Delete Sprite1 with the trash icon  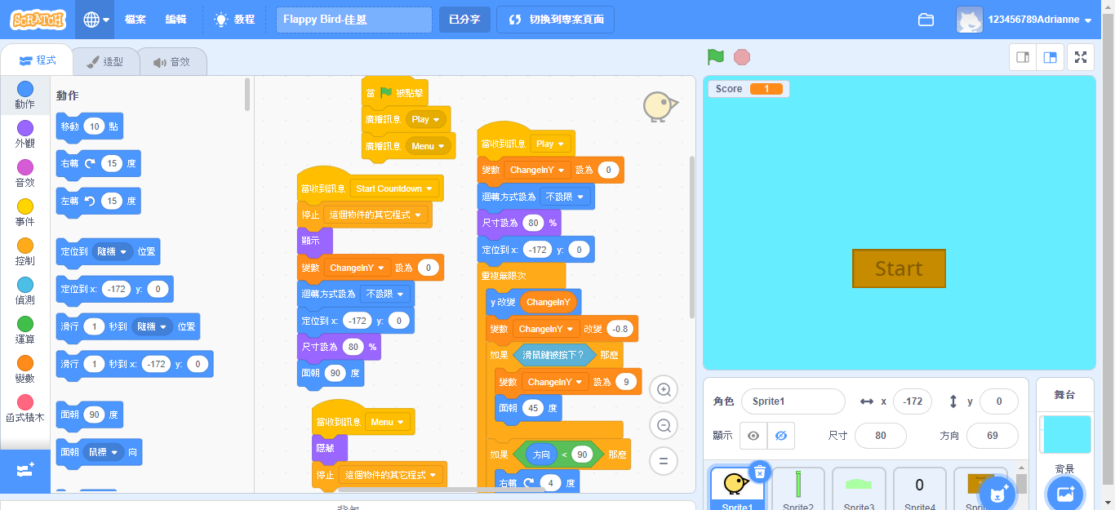pos(759,472)
